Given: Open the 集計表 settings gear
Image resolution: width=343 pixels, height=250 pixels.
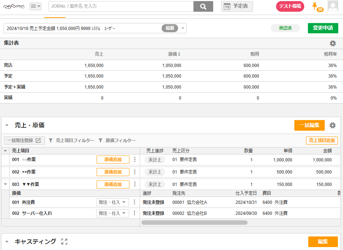Looking at the screenshot, I should [332, 43].
